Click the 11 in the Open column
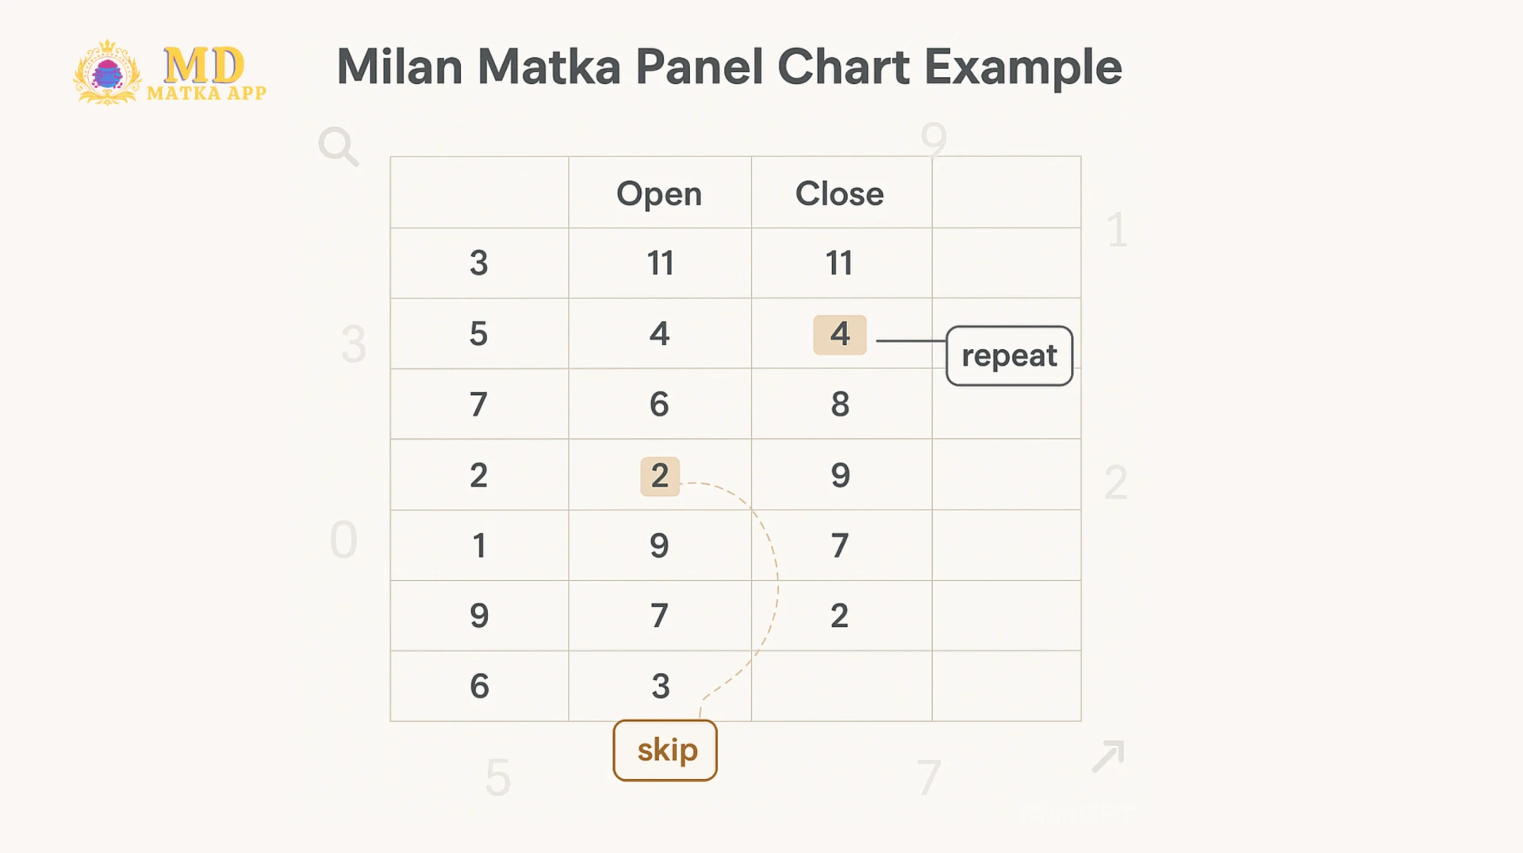 click(660, 263)
